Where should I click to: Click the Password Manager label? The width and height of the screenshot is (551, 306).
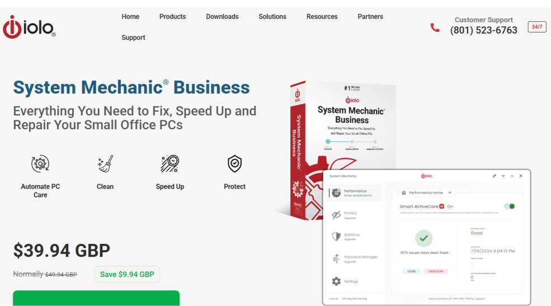tap(361, 257)
